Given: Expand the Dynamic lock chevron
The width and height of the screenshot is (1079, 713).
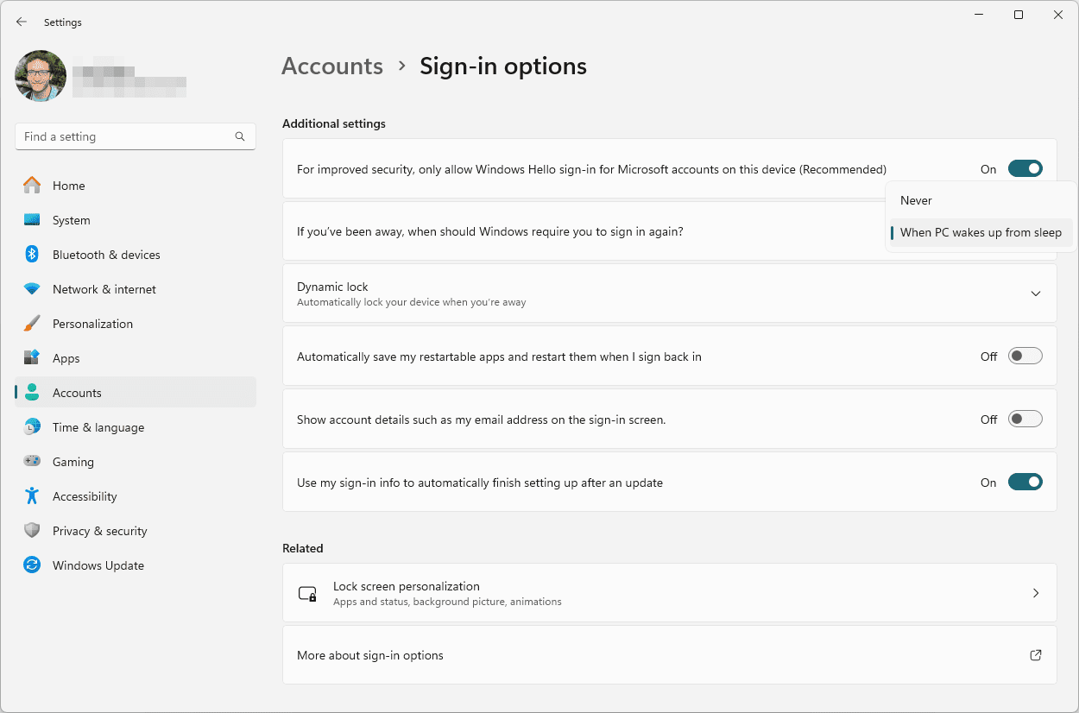Looking at the screenshot, I should pyautogui.click(x=1036, y=293).
